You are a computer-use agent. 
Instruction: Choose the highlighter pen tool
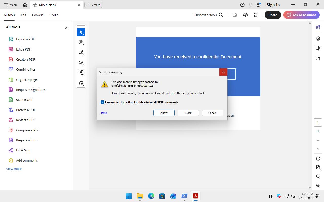coord(81,52)
